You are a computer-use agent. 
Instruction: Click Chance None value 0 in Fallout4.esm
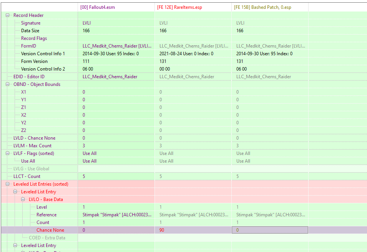coord(84,230)
